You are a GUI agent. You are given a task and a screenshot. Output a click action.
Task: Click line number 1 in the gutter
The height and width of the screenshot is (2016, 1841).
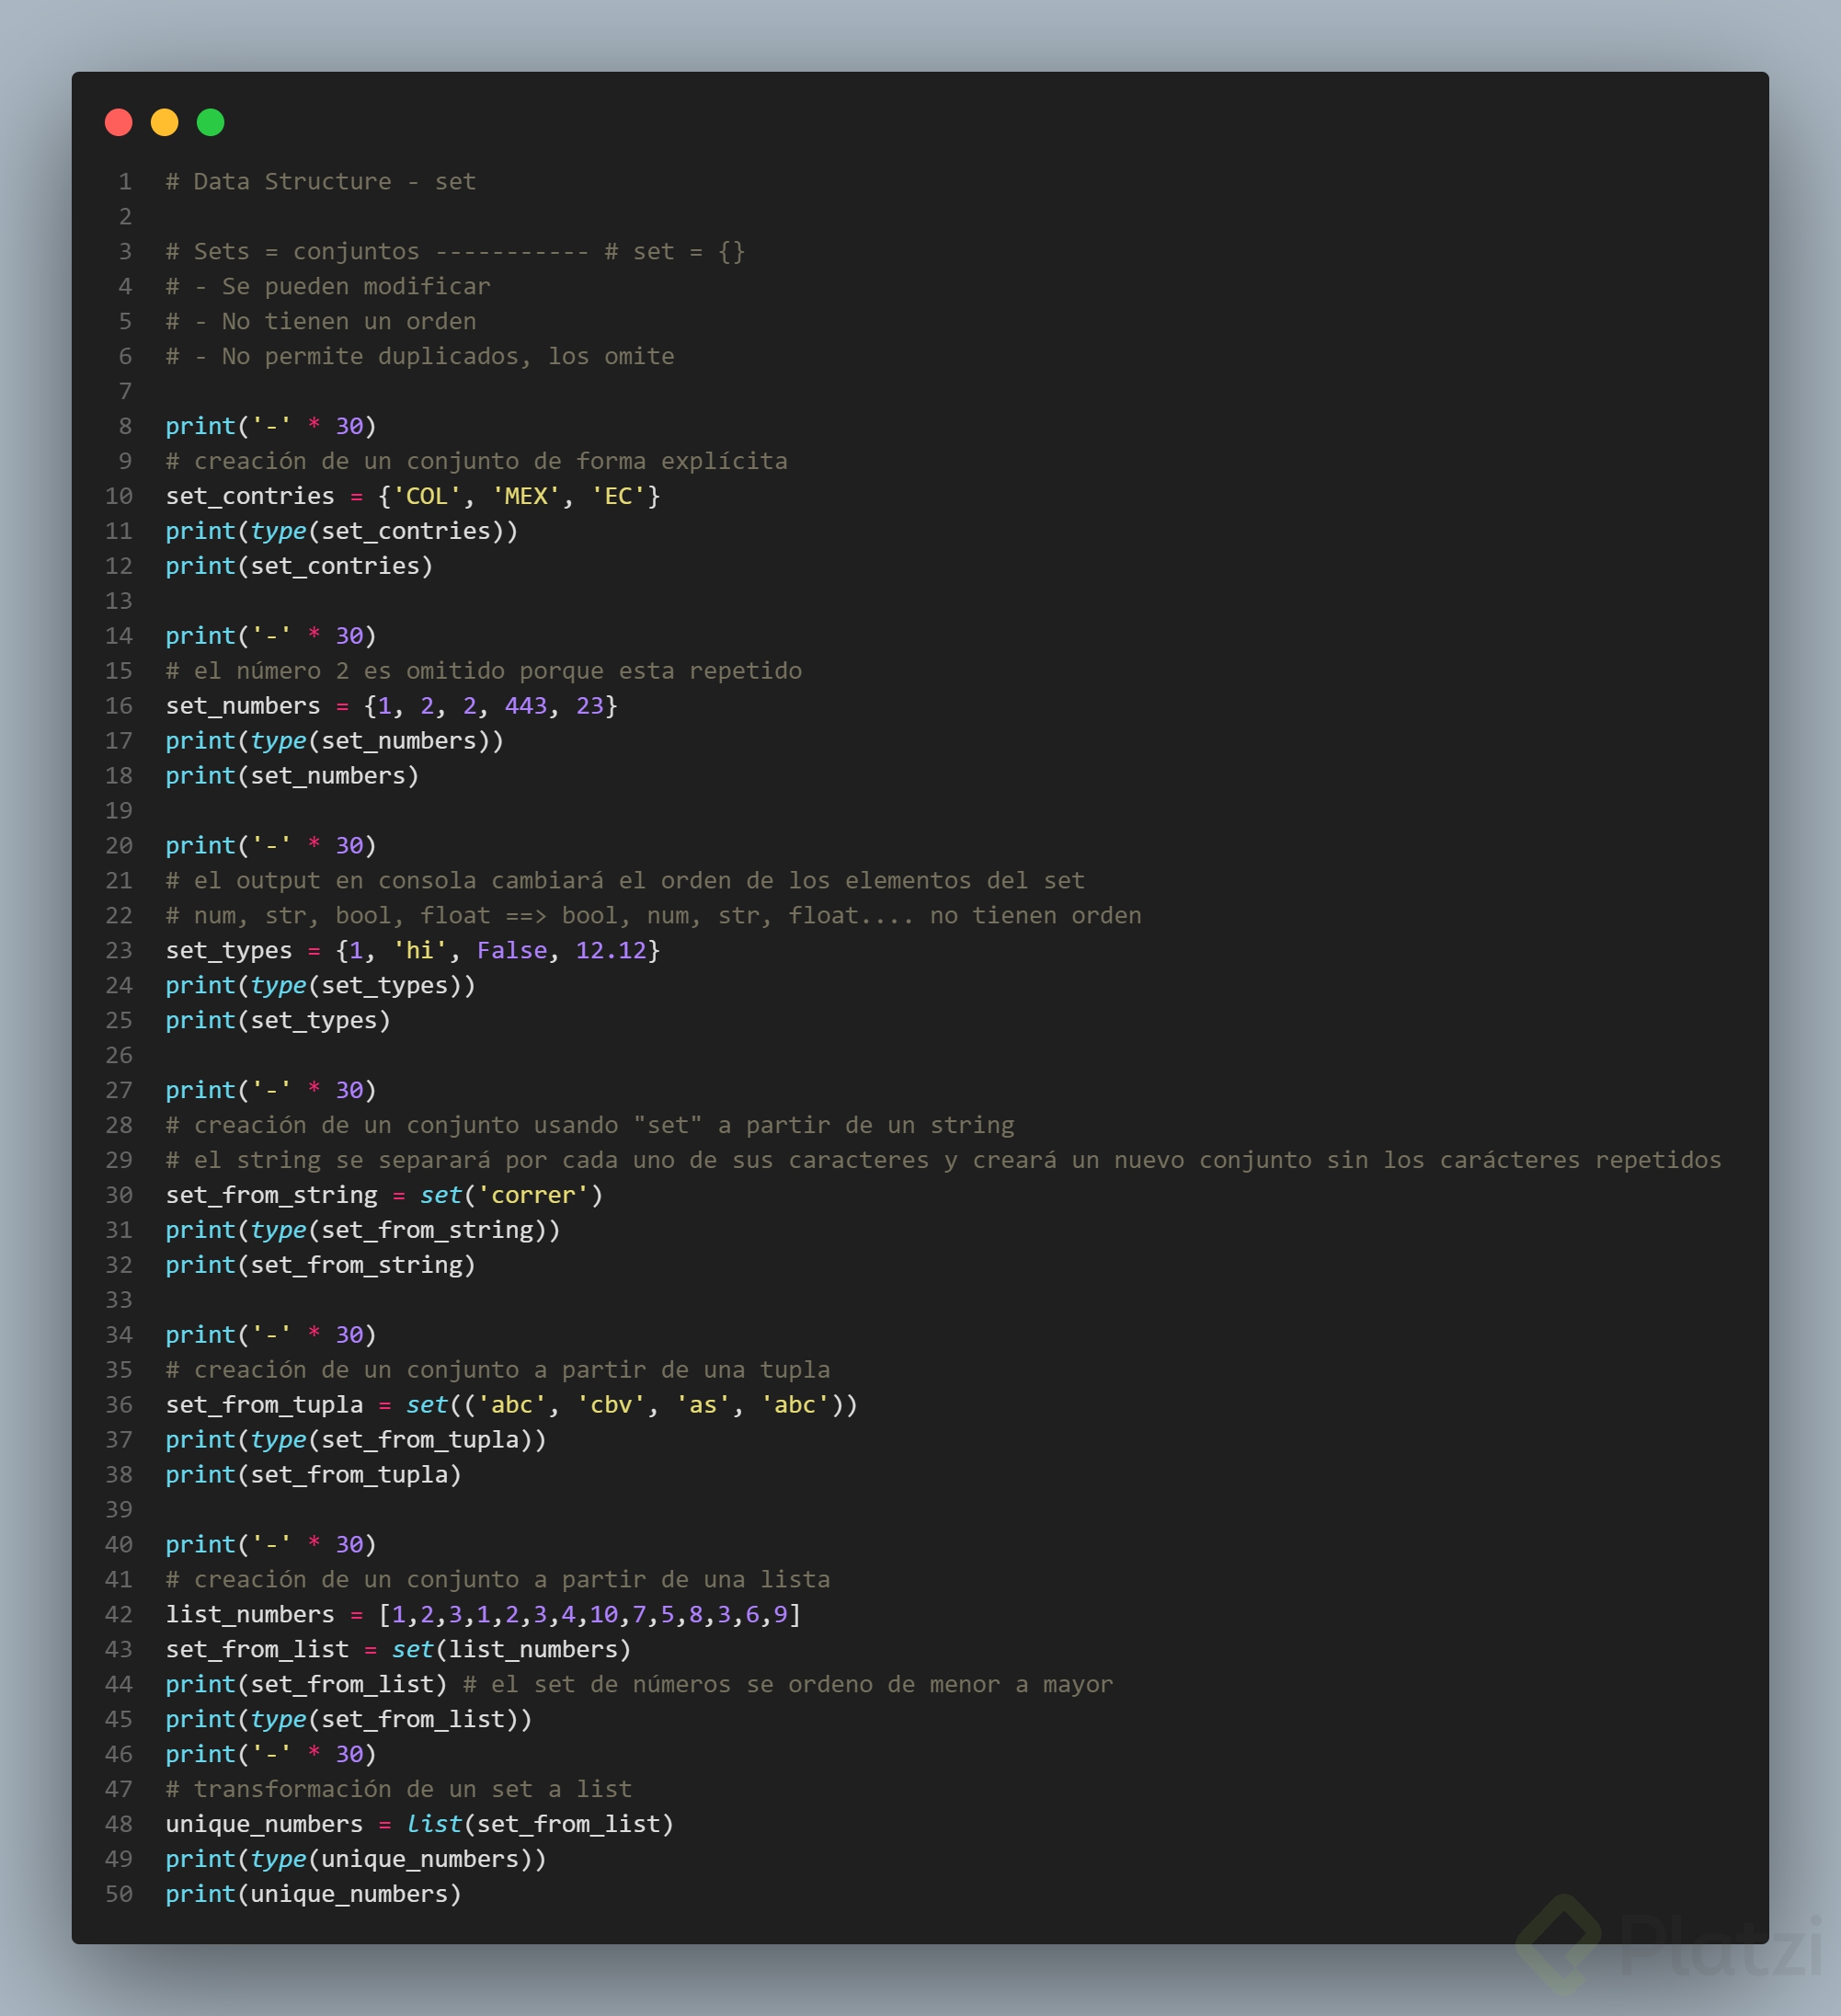[x=125, y=181]
